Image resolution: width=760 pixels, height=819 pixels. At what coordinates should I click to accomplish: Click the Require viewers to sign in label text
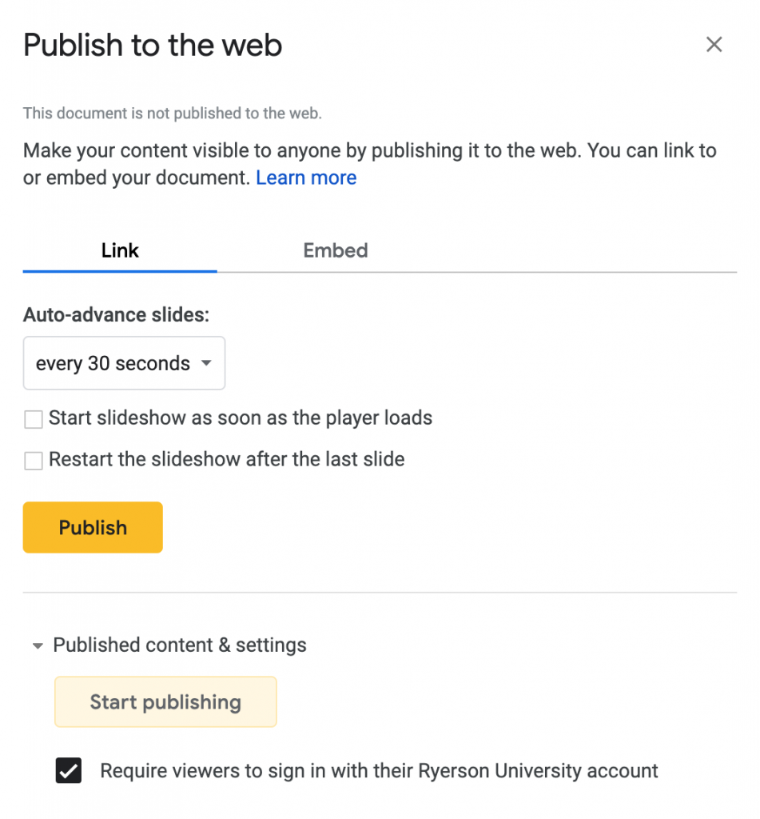coord(379,771)
